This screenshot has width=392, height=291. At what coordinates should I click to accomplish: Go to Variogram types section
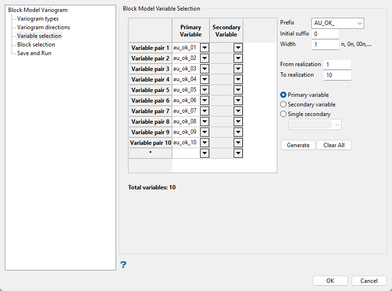point(38,19)
